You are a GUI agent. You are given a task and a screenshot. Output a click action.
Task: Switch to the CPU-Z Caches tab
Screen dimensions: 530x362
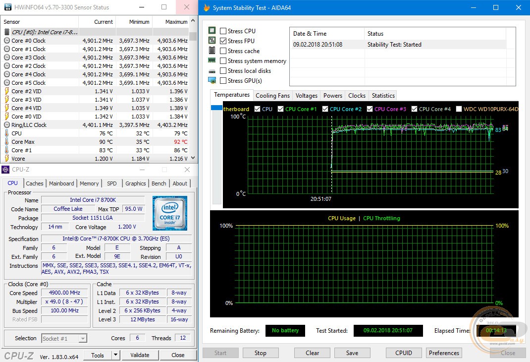(35, 183)
